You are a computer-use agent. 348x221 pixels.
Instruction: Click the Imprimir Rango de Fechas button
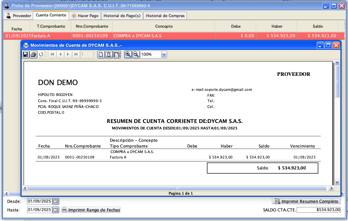coord(91,210)
